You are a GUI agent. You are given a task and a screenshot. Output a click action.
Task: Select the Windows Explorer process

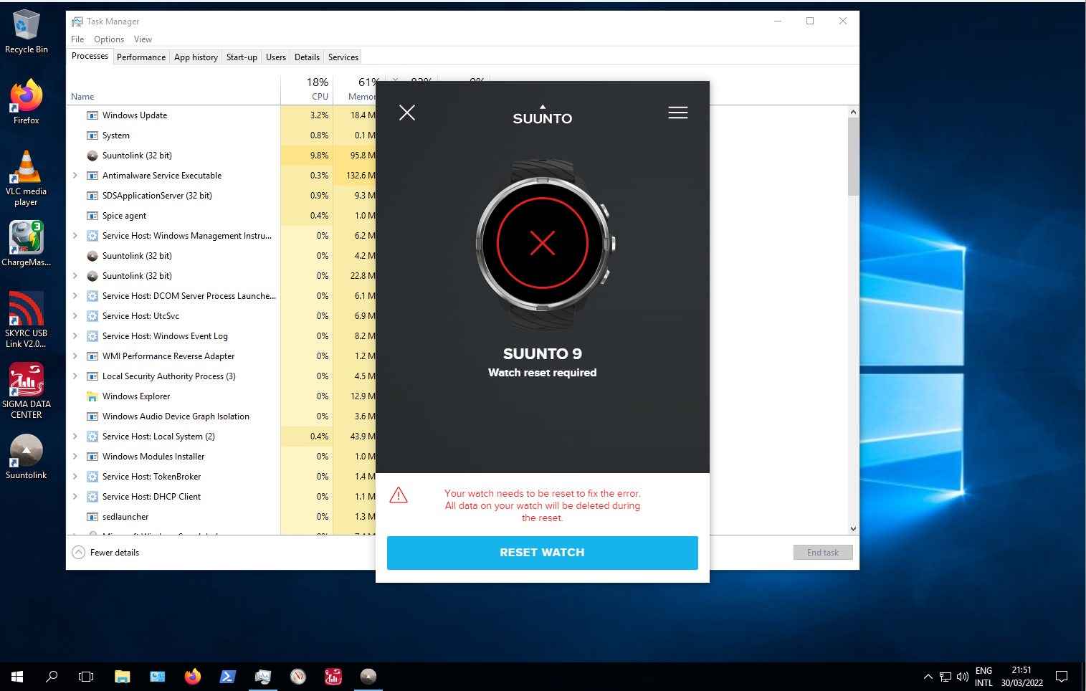tap(222, 396)
